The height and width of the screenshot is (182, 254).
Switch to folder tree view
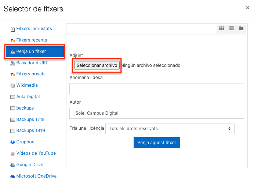coord(241,28)
